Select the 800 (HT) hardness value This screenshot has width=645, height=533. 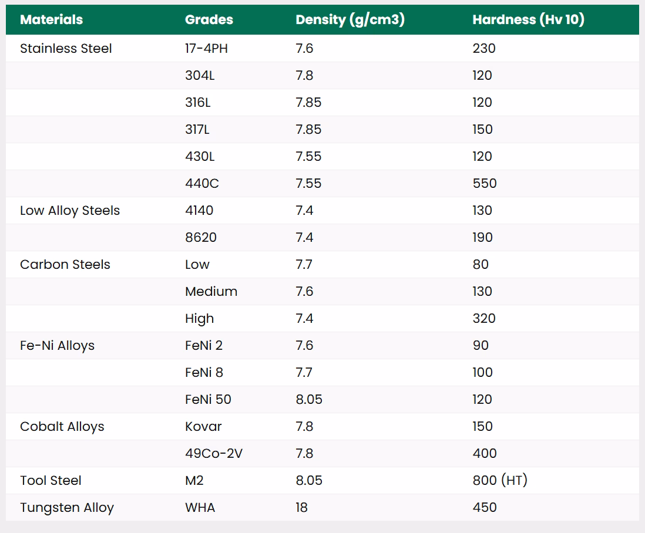500,481
